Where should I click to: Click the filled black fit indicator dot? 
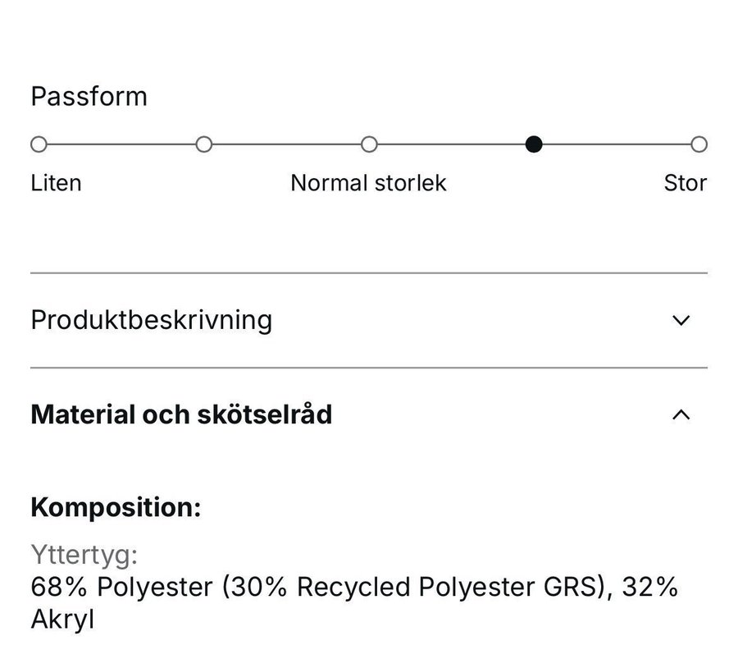[534, 144]
